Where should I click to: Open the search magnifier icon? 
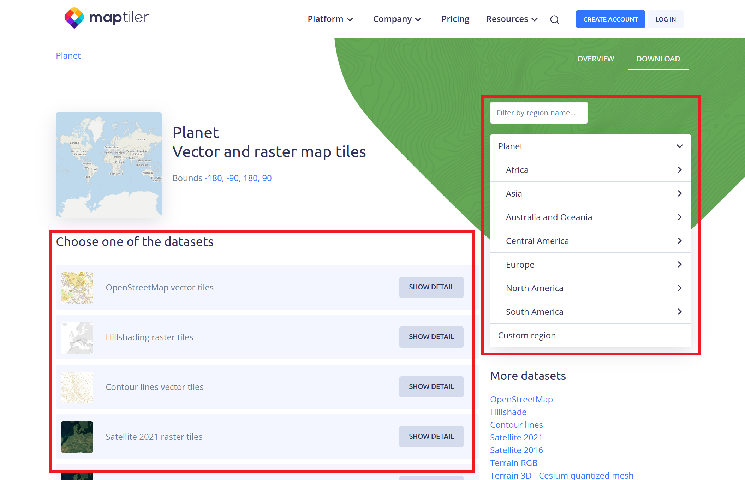pyautogui.click(x=554, y=20)
